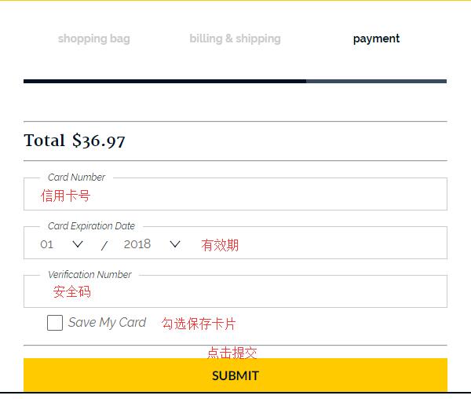Image resolution: width=471 pixels, height=399 pixels.
Task: Open the expiration month chevron arrow
Action: tap(78, 244)
